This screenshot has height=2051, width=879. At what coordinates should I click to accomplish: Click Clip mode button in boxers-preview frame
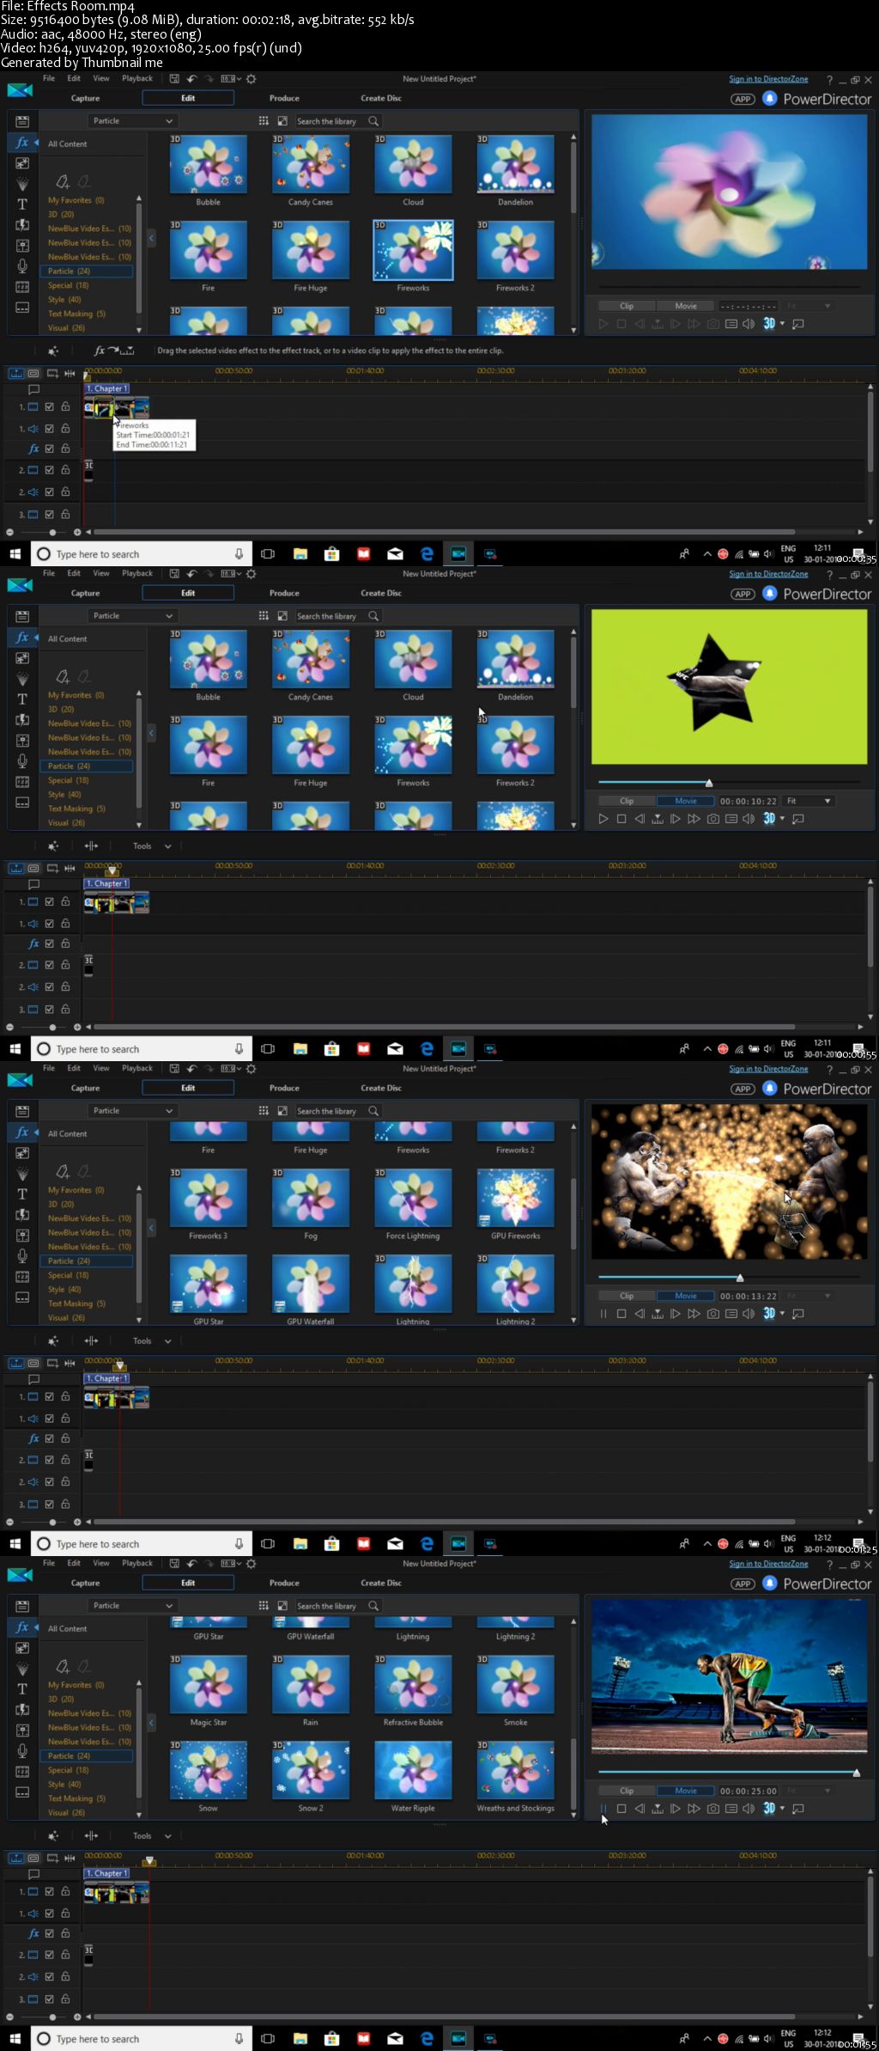tap(627, 1296)
